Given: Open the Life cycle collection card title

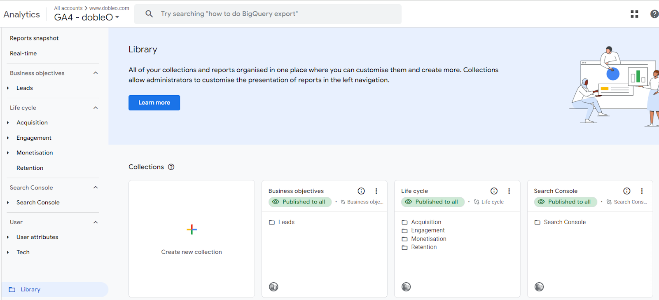Looking at the screenshot, I should [x=414, y=191].
